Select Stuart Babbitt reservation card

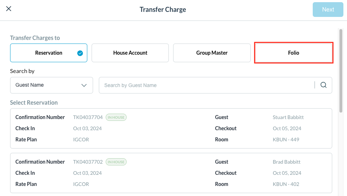coord(171,128)
